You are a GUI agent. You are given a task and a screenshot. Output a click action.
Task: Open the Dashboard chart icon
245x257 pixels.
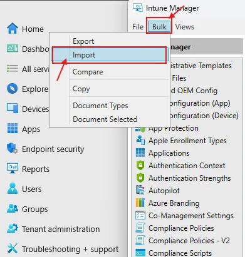tap(13, 49)
